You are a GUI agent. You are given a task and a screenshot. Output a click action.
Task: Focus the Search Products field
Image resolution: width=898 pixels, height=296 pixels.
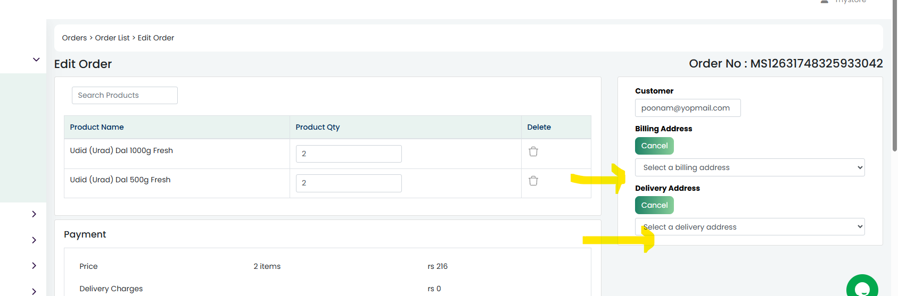(125, 95)
